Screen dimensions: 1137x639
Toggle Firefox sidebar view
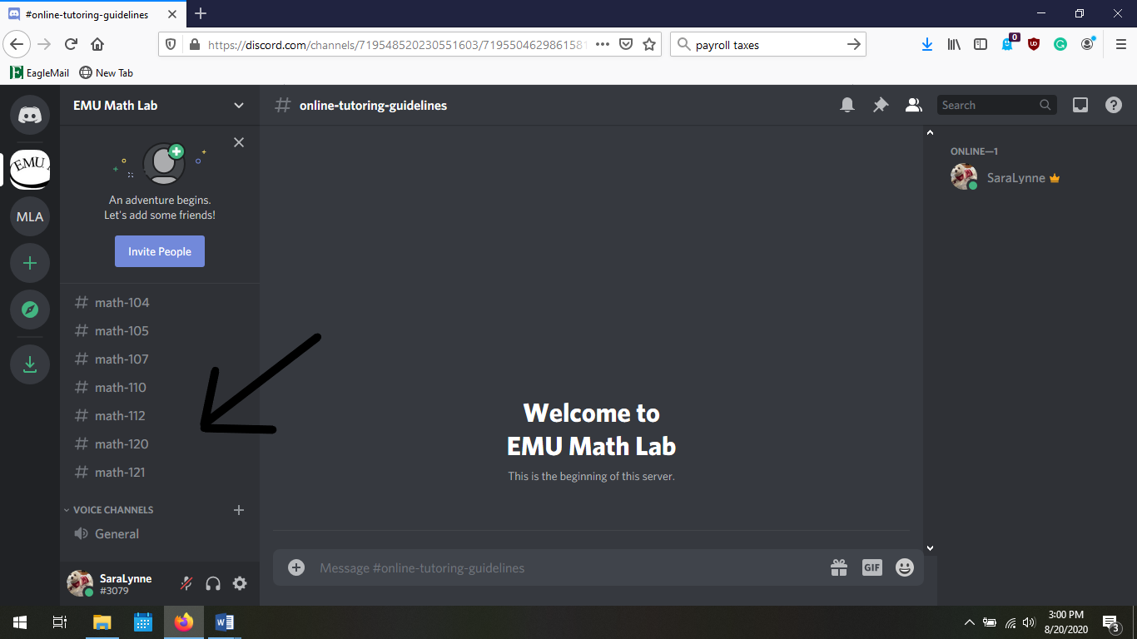click(x=981, y=45)
